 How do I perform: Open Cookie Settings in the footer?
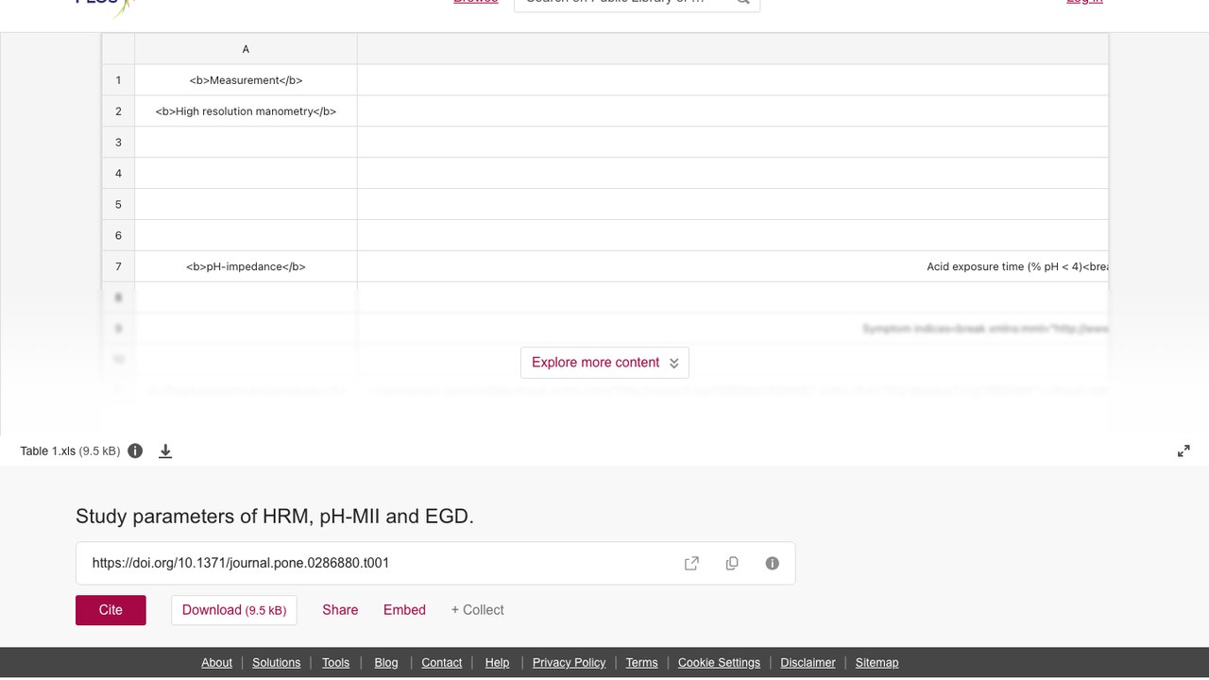pos(719,663)
